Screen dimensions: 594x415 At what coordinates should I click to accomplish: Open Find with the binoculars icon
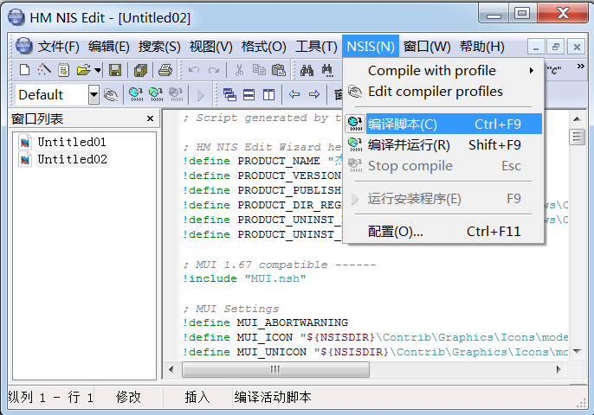click(307, 70)
